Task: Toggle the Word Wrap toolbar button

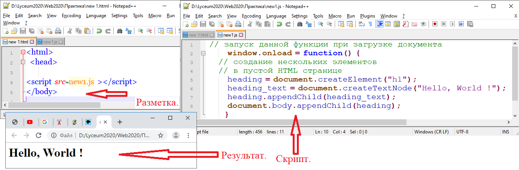Action: click(x=361, y=24)
